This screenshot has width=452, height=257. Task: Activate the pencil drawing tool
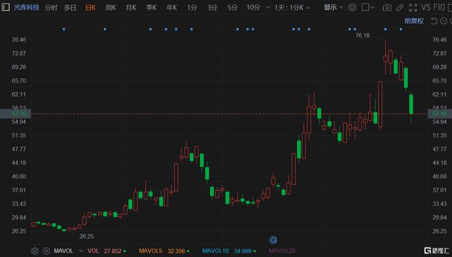pos(400,8)
